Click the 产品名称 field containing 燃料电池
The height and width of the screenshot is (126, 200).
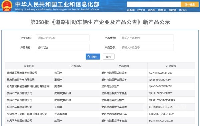(x=63, y=47)
